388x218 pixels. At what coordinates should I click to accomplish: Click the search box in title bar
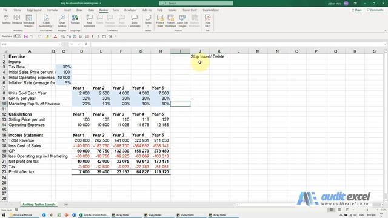(196, 3)
